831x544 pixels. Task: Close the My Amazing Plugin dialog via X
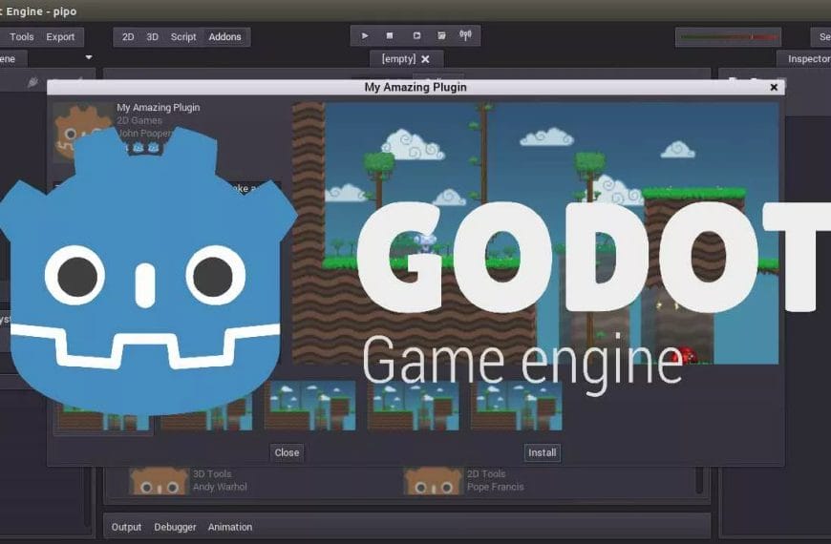(x=774, y=87)
